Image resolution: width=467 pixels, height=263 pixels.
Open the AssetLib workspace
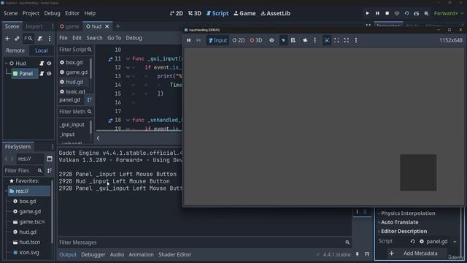(276, 13)
